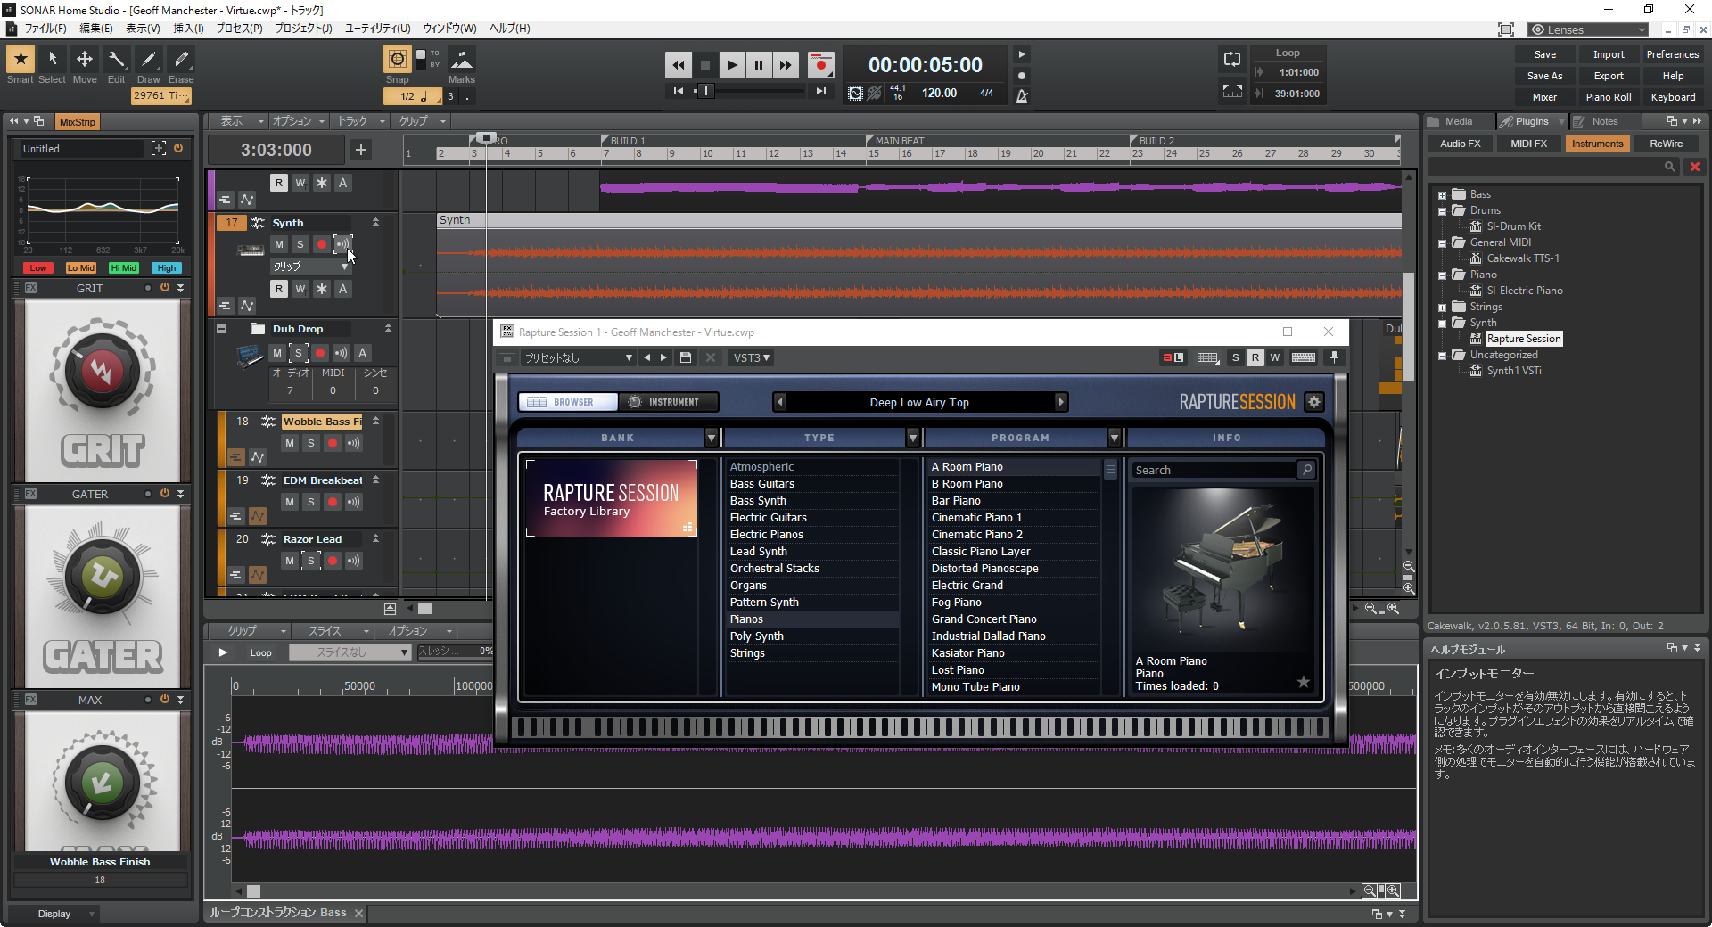Click the GRIT knob
The image size is (1712, 927).
[x=101, y=371]
